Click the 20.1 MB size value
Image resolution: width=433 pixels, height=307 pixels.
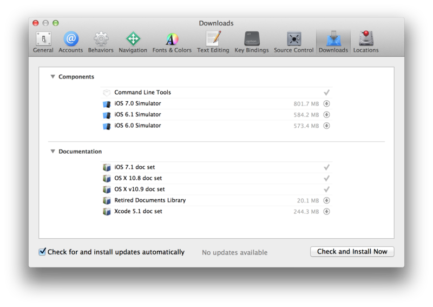click(x=308, y=201)
